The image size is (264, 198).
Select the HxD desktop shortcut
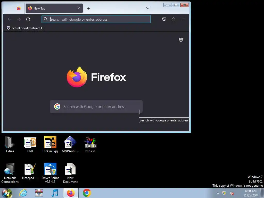tap(30, 144)
